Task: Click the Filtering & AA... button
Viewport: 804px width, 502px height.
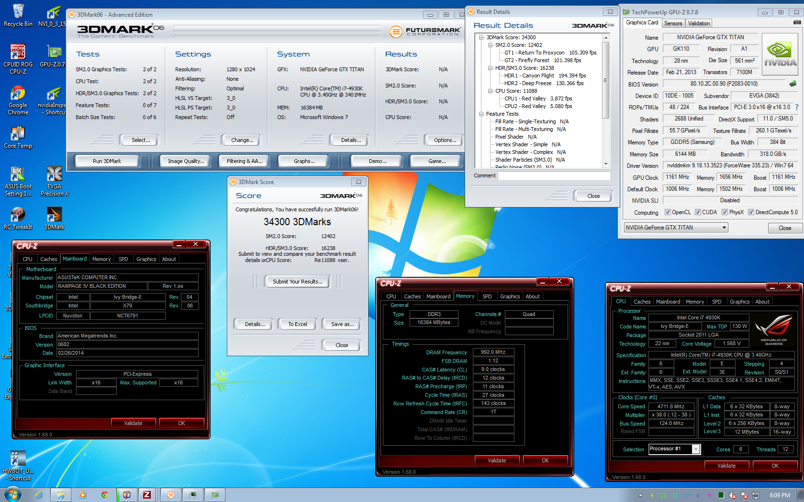Action: click(245, 161)
